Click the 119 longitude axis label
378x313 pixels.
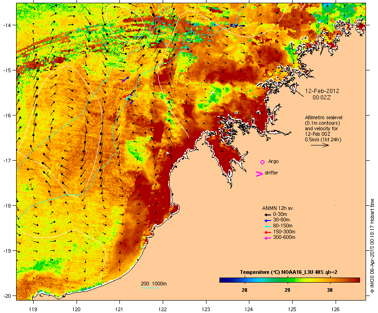[33, 309]
